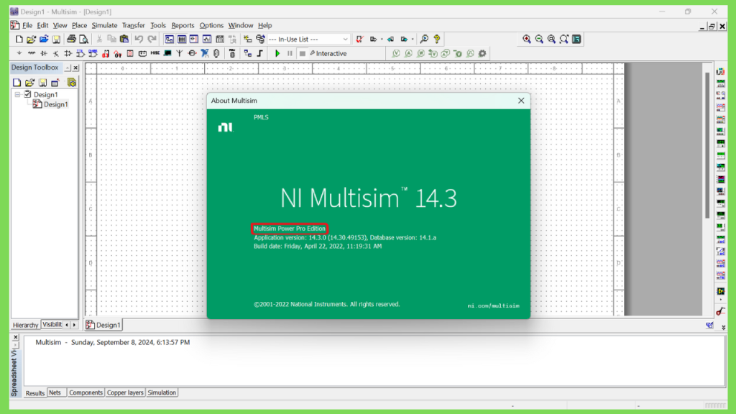
Task: Open print preview from the toolbar
Action: tap(83, 40)
